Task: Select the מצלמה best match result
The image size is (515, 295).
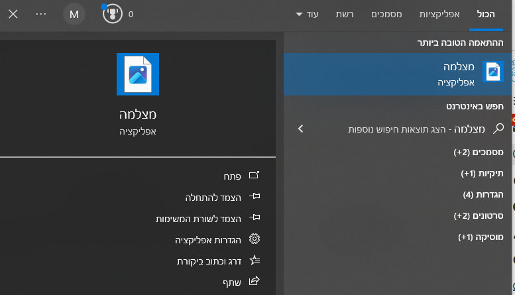Action: (398, 74)
